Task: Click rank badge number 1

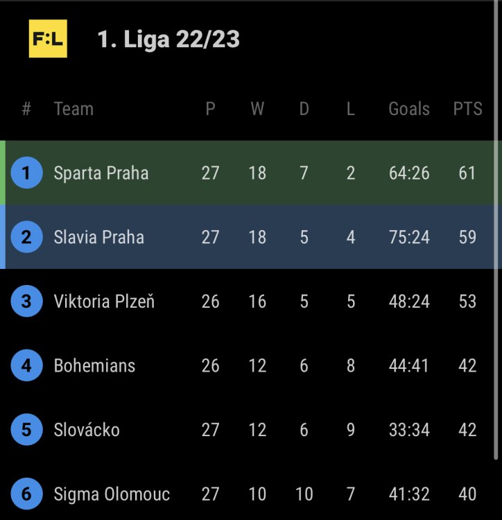Action: (x=26, y=173)
